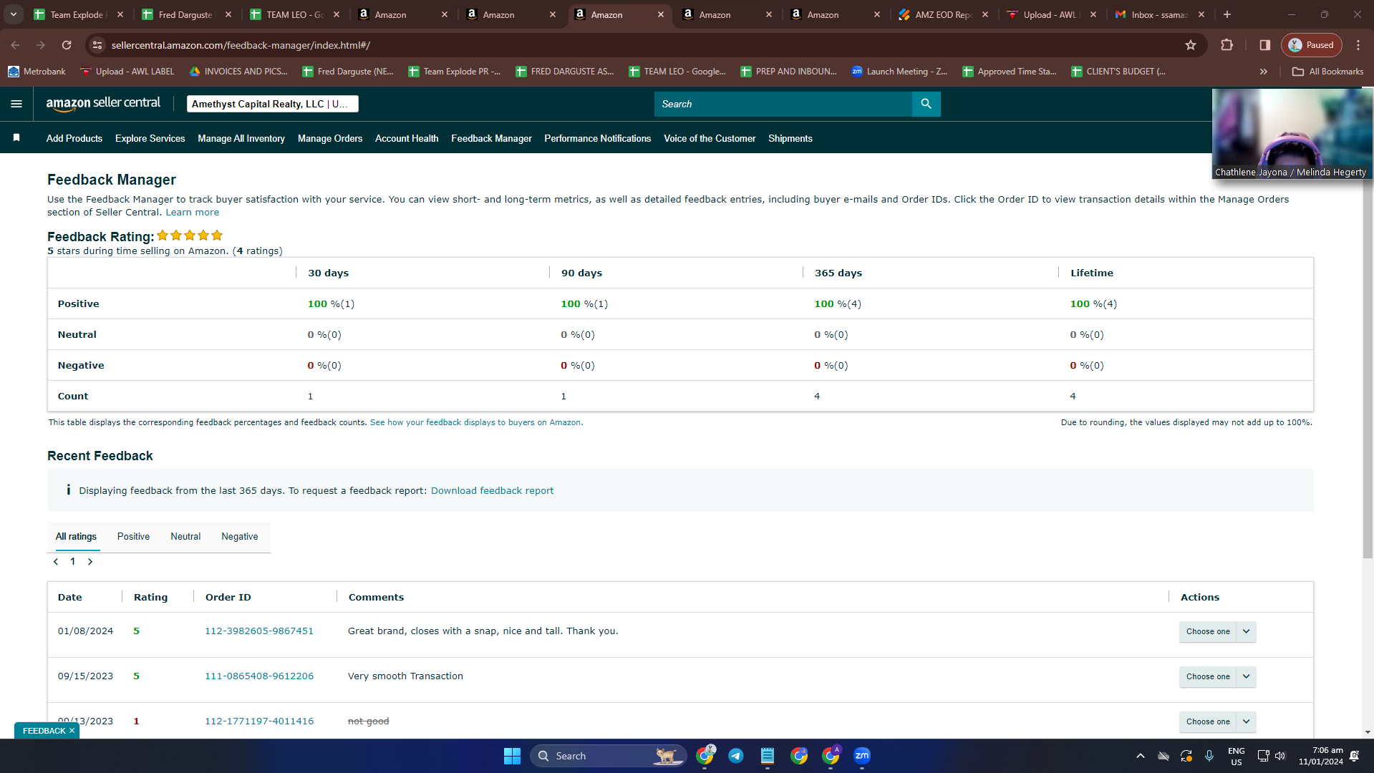Open the Chrome side panel icon

click(1265, 45)
